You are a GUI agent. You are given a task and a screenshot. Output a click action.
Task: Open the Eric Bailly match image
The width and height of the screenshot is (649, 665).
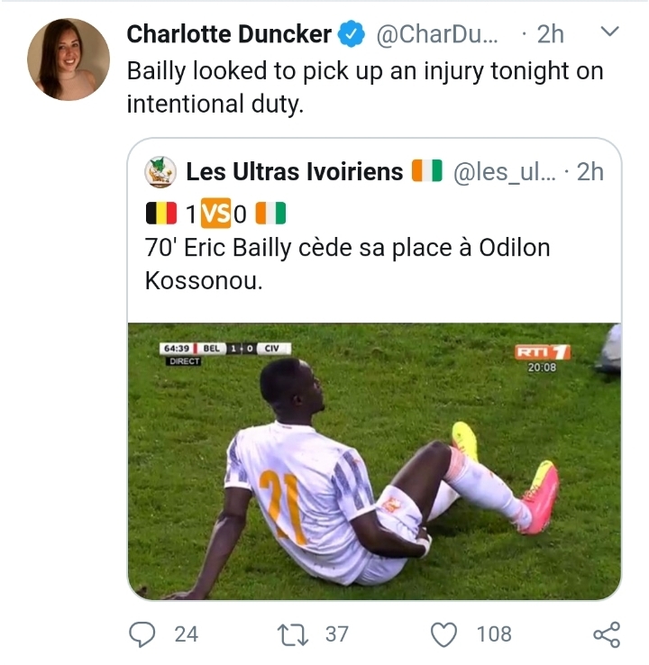coord(374,460)
